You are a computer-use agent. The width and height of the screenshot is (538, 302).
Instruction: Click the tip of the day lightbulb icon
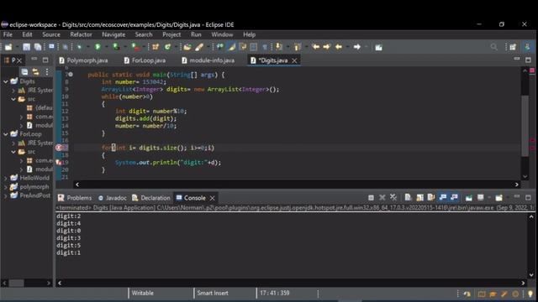tap(530, 294)
